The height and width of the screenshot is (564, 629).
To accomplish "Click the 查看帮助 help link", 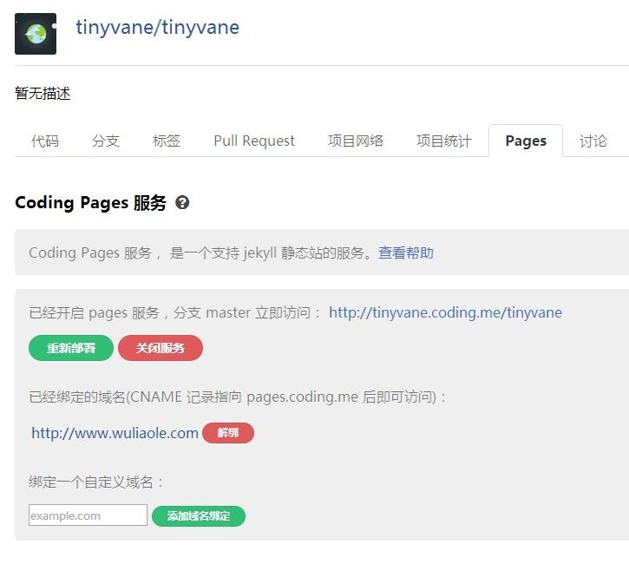I will coord(405,252).
